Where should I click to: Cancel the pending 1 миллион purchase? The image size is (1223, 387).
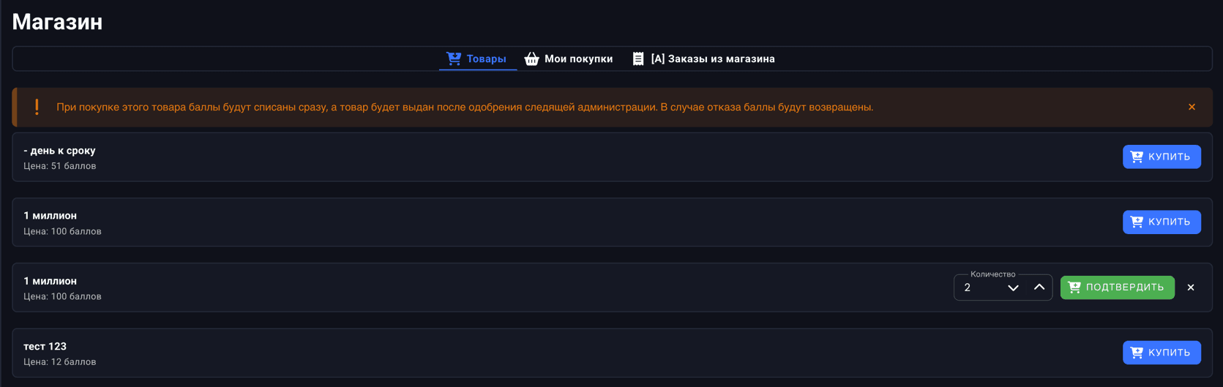pos(1191,288)
